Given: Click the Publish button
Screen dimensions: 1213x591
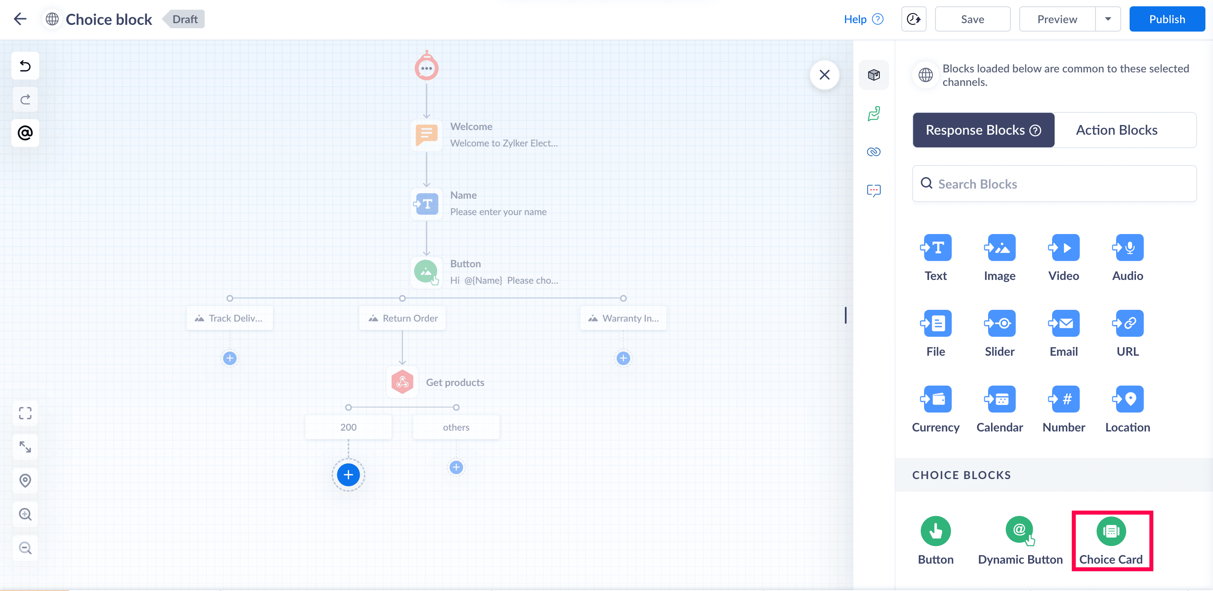Looking at the screenshot, I should [1166, 19].
